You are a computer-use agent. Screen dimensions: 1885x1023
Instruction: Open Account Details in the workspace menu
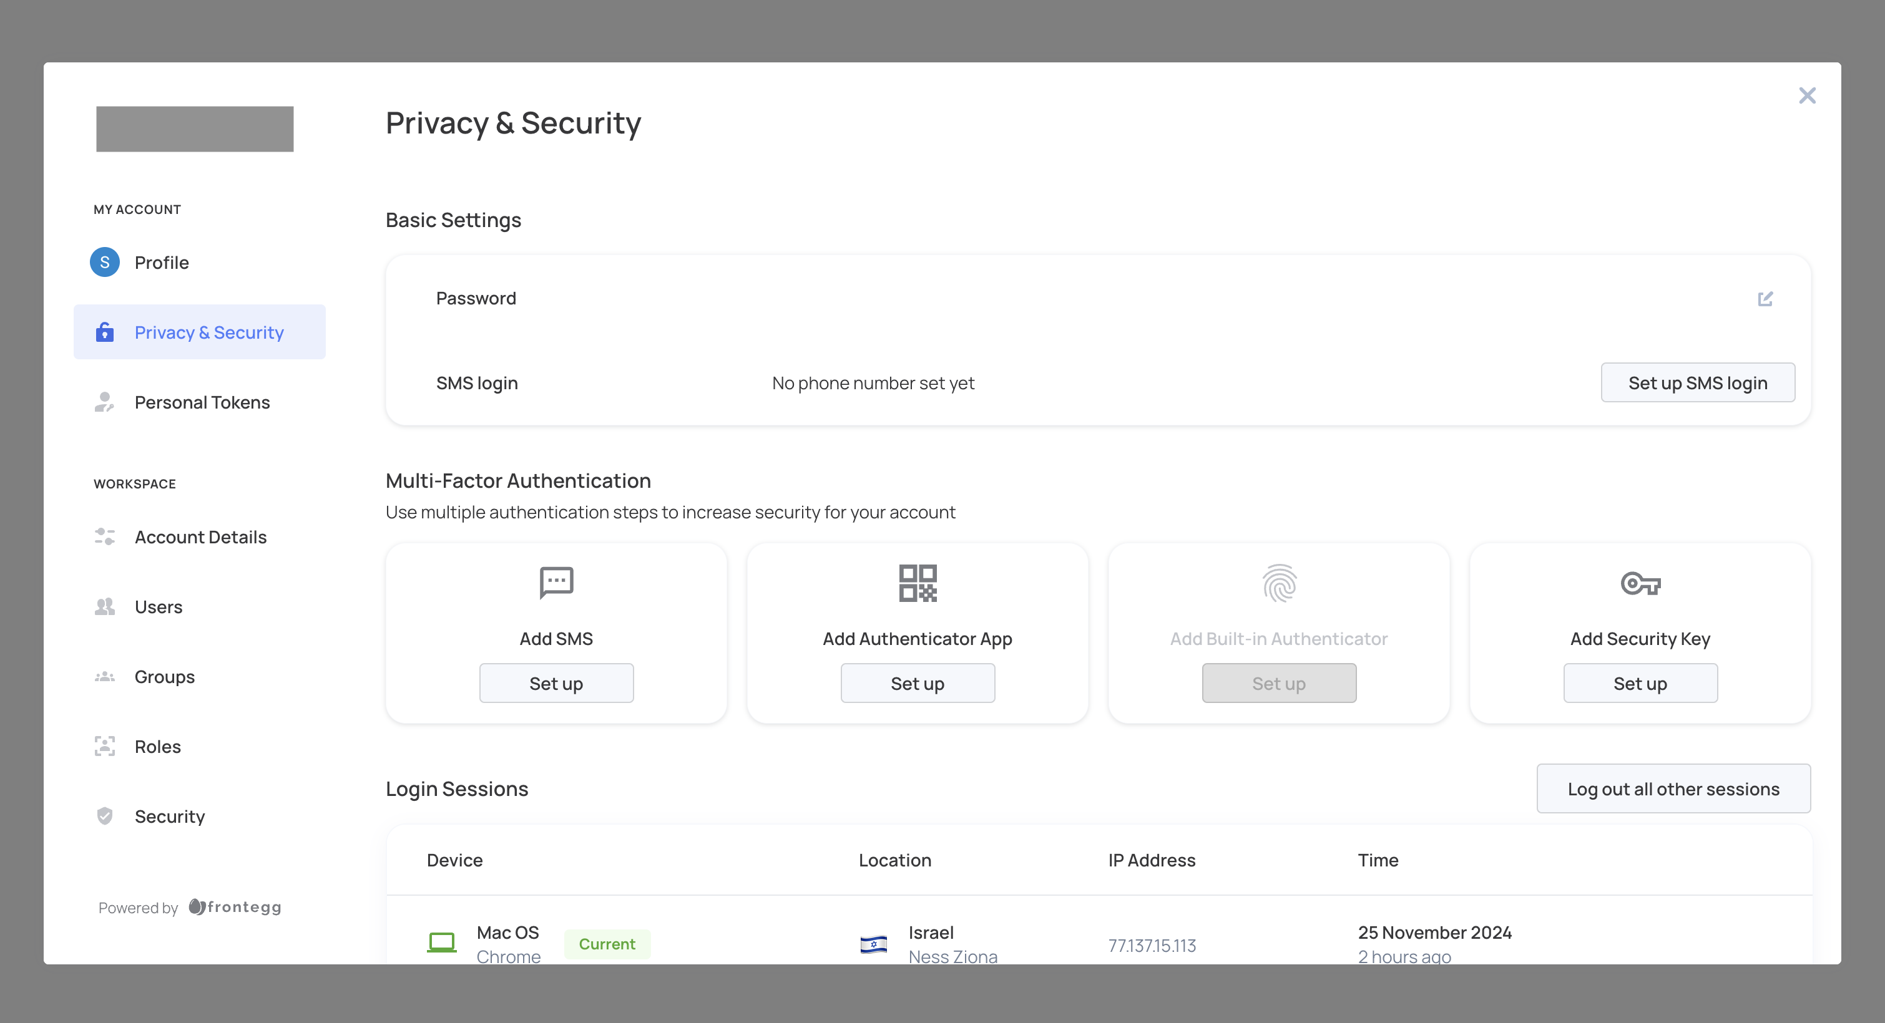(x=200, y=536)
